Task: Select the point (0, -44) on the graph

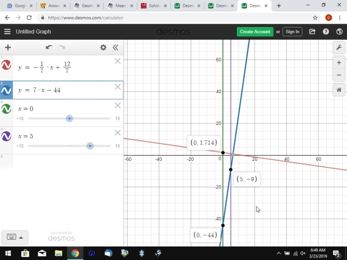Action: coord(223,225)
